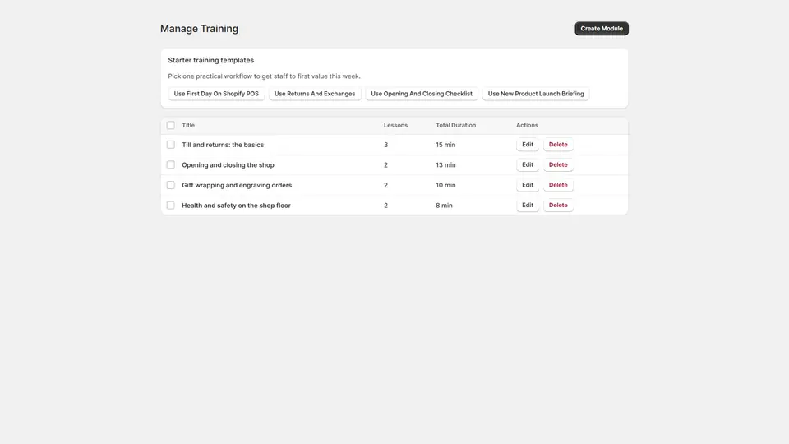This screenshot has width=789, height=444.
Task: Click the '15 min' duration cell
Action: (445, 145)
